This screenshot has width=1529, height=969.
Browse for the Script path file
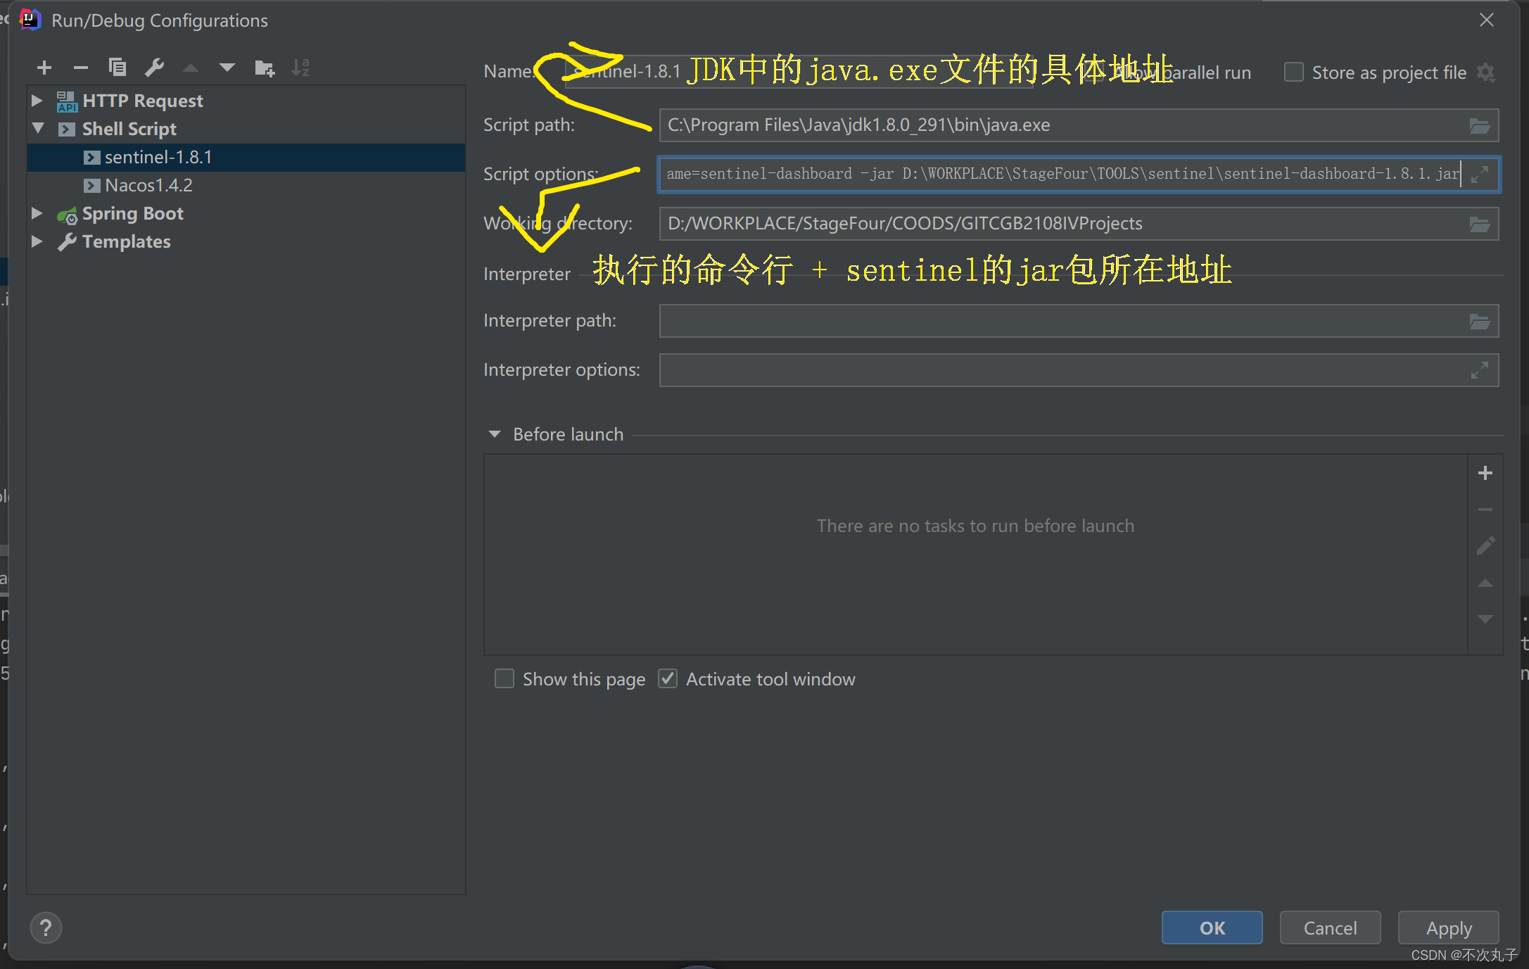click(1480, 125)
